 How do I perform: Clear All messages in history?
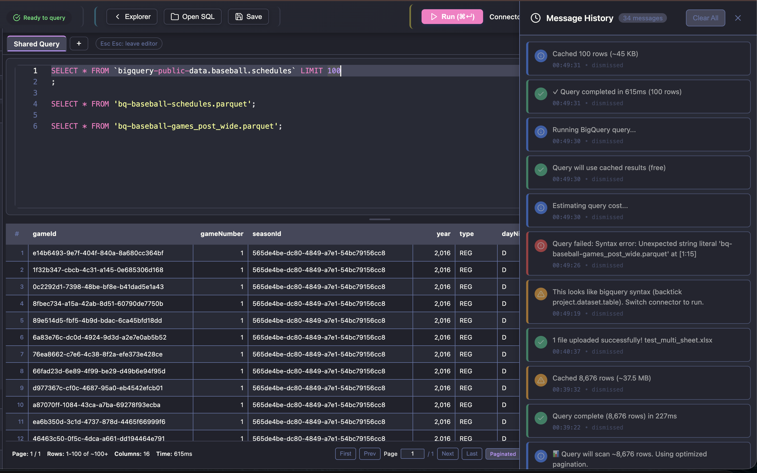click(x=705, y=18)
